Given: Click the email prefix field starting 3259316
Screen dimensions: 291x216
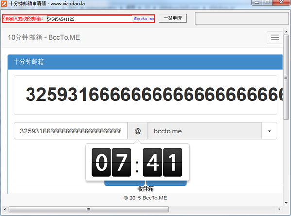Looking at the screenshot, I should point(71,131).
